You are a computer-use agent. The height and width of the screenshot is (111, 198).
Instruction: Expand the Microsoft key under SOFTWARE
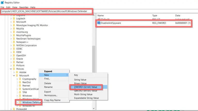click(x=11, y=22)
